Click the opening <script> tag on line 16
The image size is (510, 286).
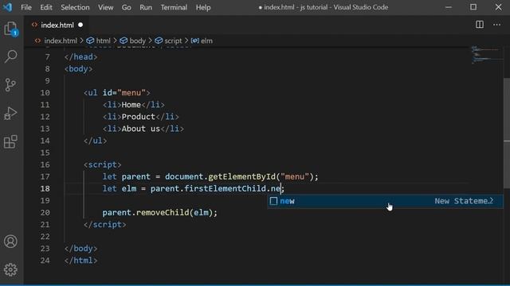(x=103, y=164)
